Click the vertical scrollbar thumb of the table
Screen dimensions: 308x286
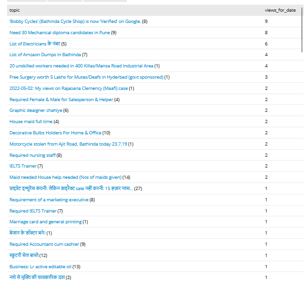coord(302,30)
